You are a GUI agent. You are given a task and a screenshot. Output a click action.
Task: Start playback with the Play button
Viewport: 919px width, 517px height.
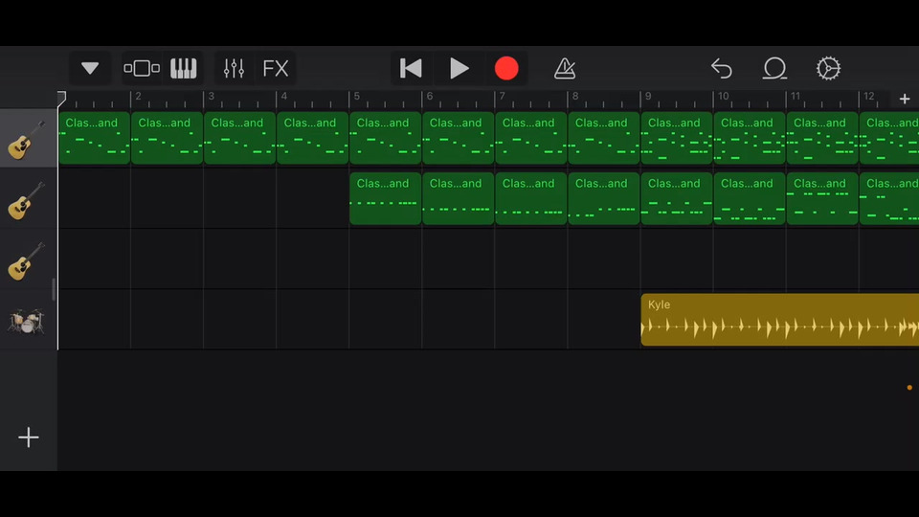(459, 69)
